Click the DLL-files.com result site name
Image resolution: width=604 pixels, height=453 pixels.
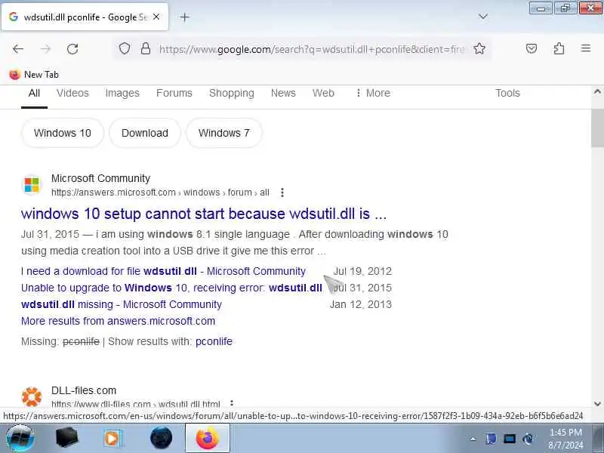[84, 390]
